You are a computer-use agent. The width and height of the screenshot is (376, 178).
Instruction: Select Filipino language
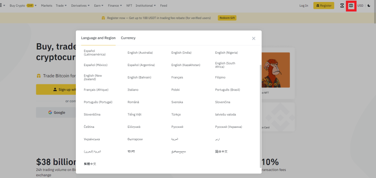tap(220, 77)
